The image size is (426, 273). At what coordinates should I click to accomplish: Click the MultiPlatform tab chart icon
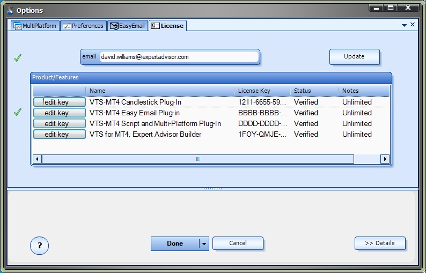coord(18,26)
